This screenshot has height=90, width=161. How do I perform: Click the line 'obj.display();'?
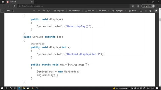tap(48, 75)
